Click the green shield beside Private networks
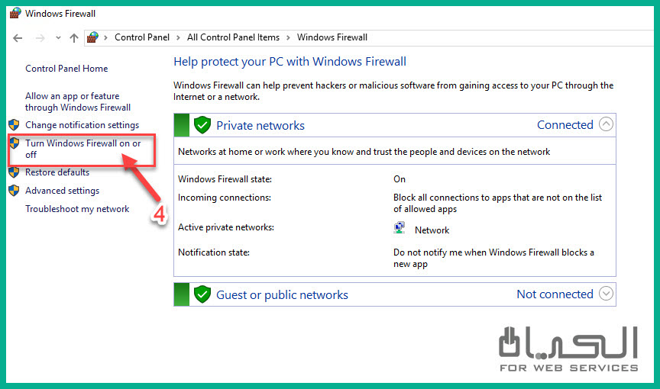Image resolution: width=660 pixels, height=389 pixels. coord(202,125)
